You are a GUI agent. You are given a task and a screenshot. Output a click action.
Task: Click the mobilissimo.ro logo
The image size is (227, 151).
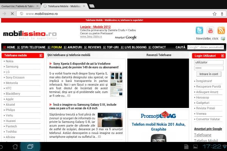[x=30, y=35]
